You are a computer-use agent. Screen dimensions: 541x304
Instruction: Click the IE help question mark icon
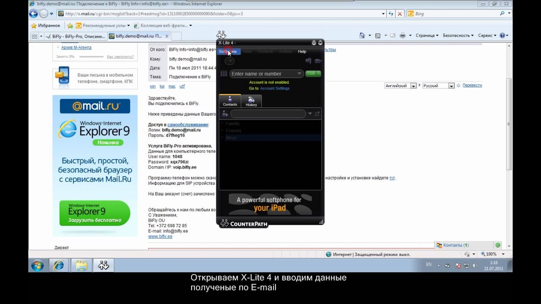pos(502,36)
